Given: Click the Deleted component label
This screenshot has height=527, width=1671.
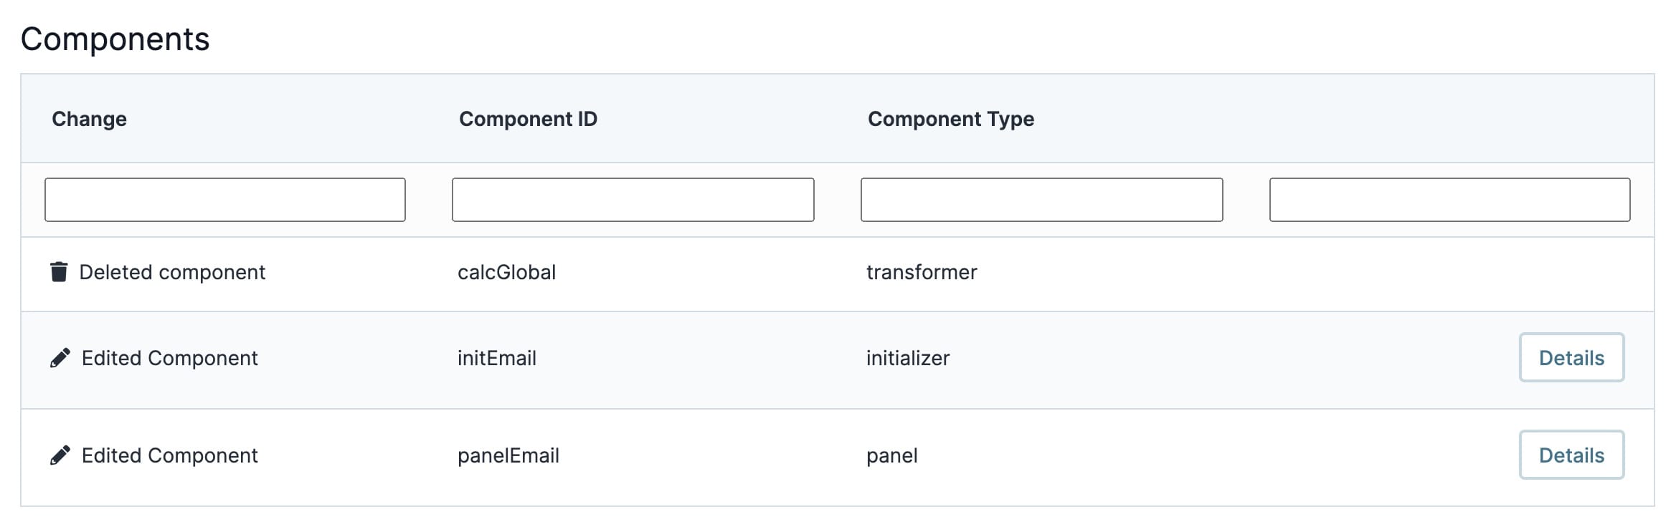Looking at the screenshot, I should pyautogui.click(x=172, y=272).
